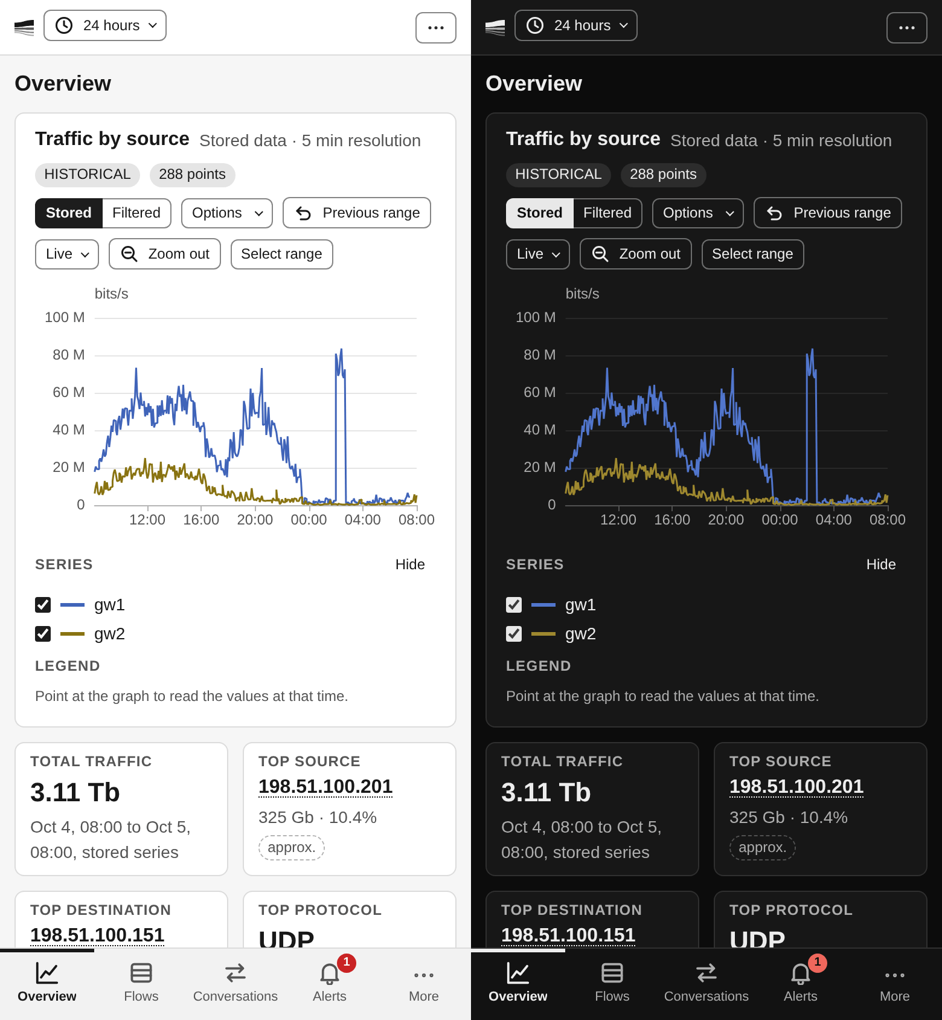Select Stored segment in light panel

point(69,213)
